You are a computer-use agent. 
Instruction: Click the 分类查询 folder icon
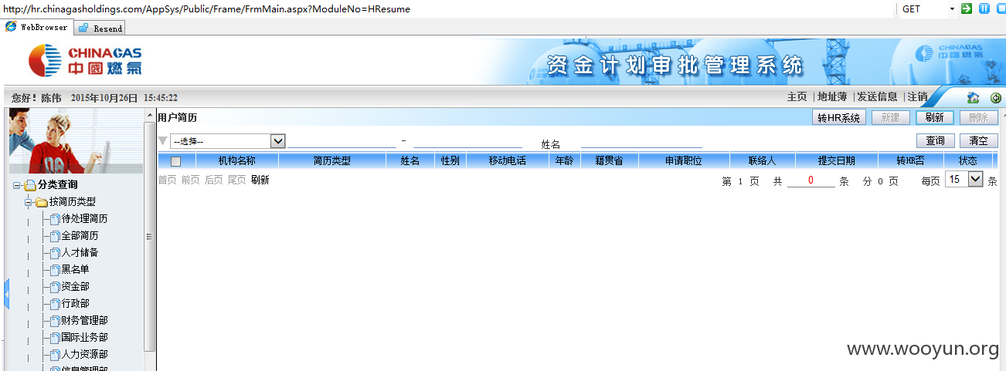30,185
